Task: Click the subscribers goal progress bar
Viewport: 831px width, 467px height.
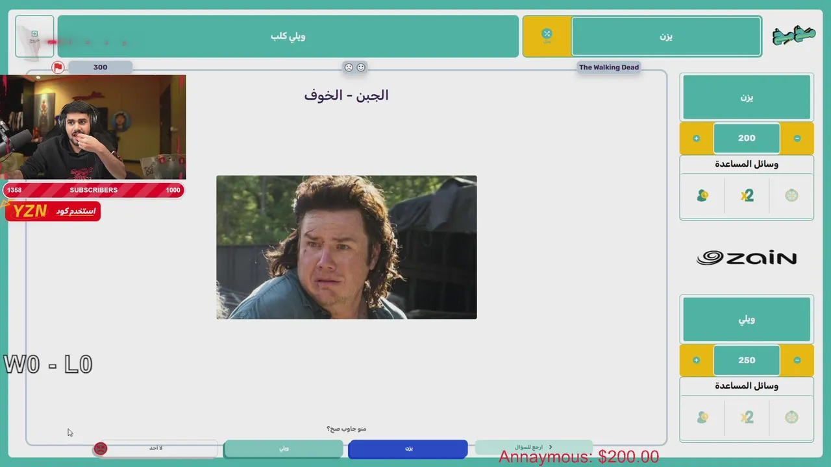Action: (93, 190)
